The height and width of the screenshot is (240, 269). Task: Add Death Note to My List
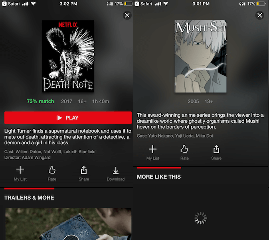(x=20, y=174)
